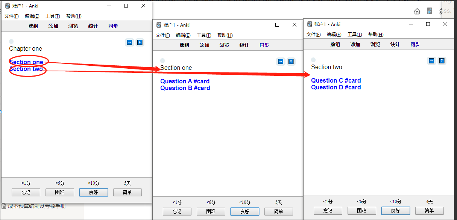The image size is (457, 220).
Task: Go to 牌组 in Section one window
Action: (x=185, y=45)
